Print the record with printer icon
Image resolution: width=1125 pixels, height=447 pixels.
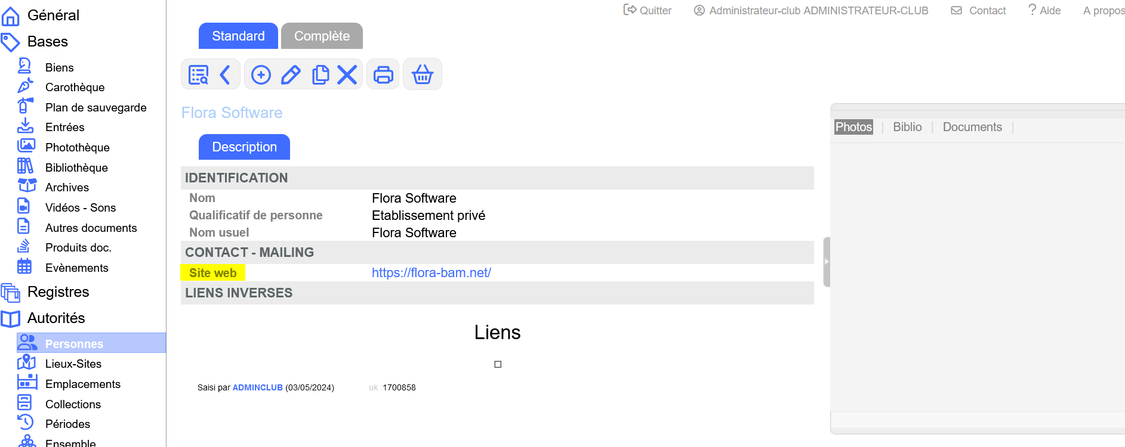coord(383,74)
